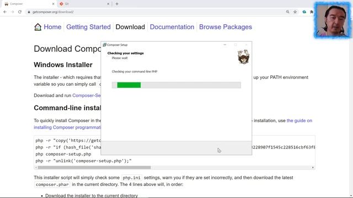Open the guide on installing Composer link
The width and height of the screenshot is (353, 198).
pyautogui.click(x=299, y=120)
